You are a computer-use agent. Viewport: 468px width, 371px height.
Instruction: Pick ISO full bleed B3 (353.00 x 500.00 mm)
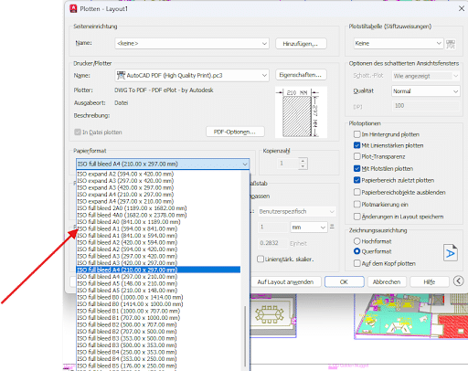point(158,338)
